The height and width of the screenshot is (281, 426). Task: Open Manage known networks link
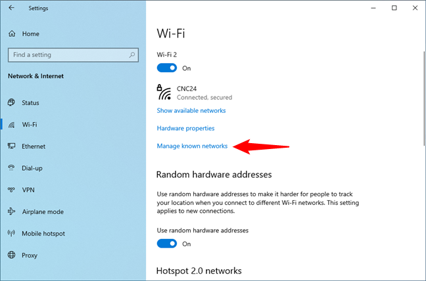coord(192,146)
